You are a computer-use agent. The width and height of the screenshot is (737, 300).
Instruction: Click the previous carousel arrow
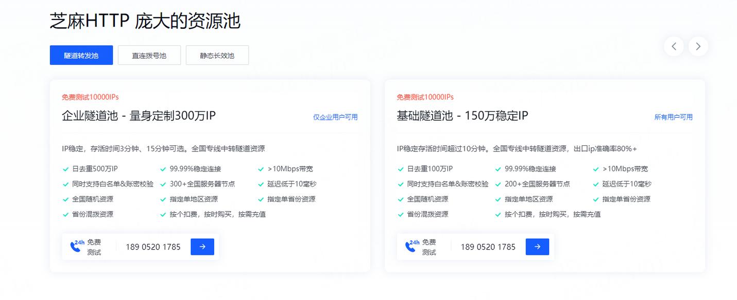tap(674, 46)
